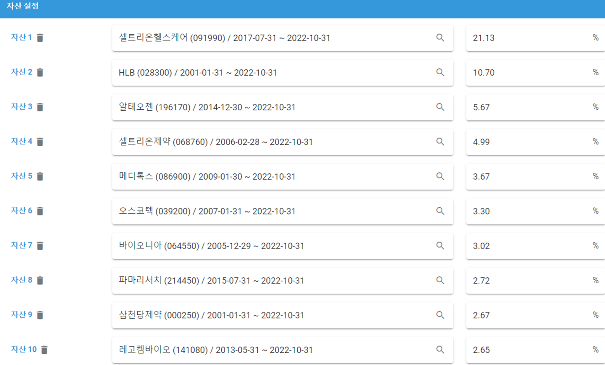Edit the 3.02 percent weight field

pos(536,246)
